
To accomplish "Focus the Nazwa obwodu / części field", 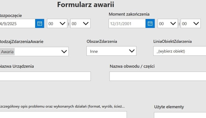I will coord(158,76).
